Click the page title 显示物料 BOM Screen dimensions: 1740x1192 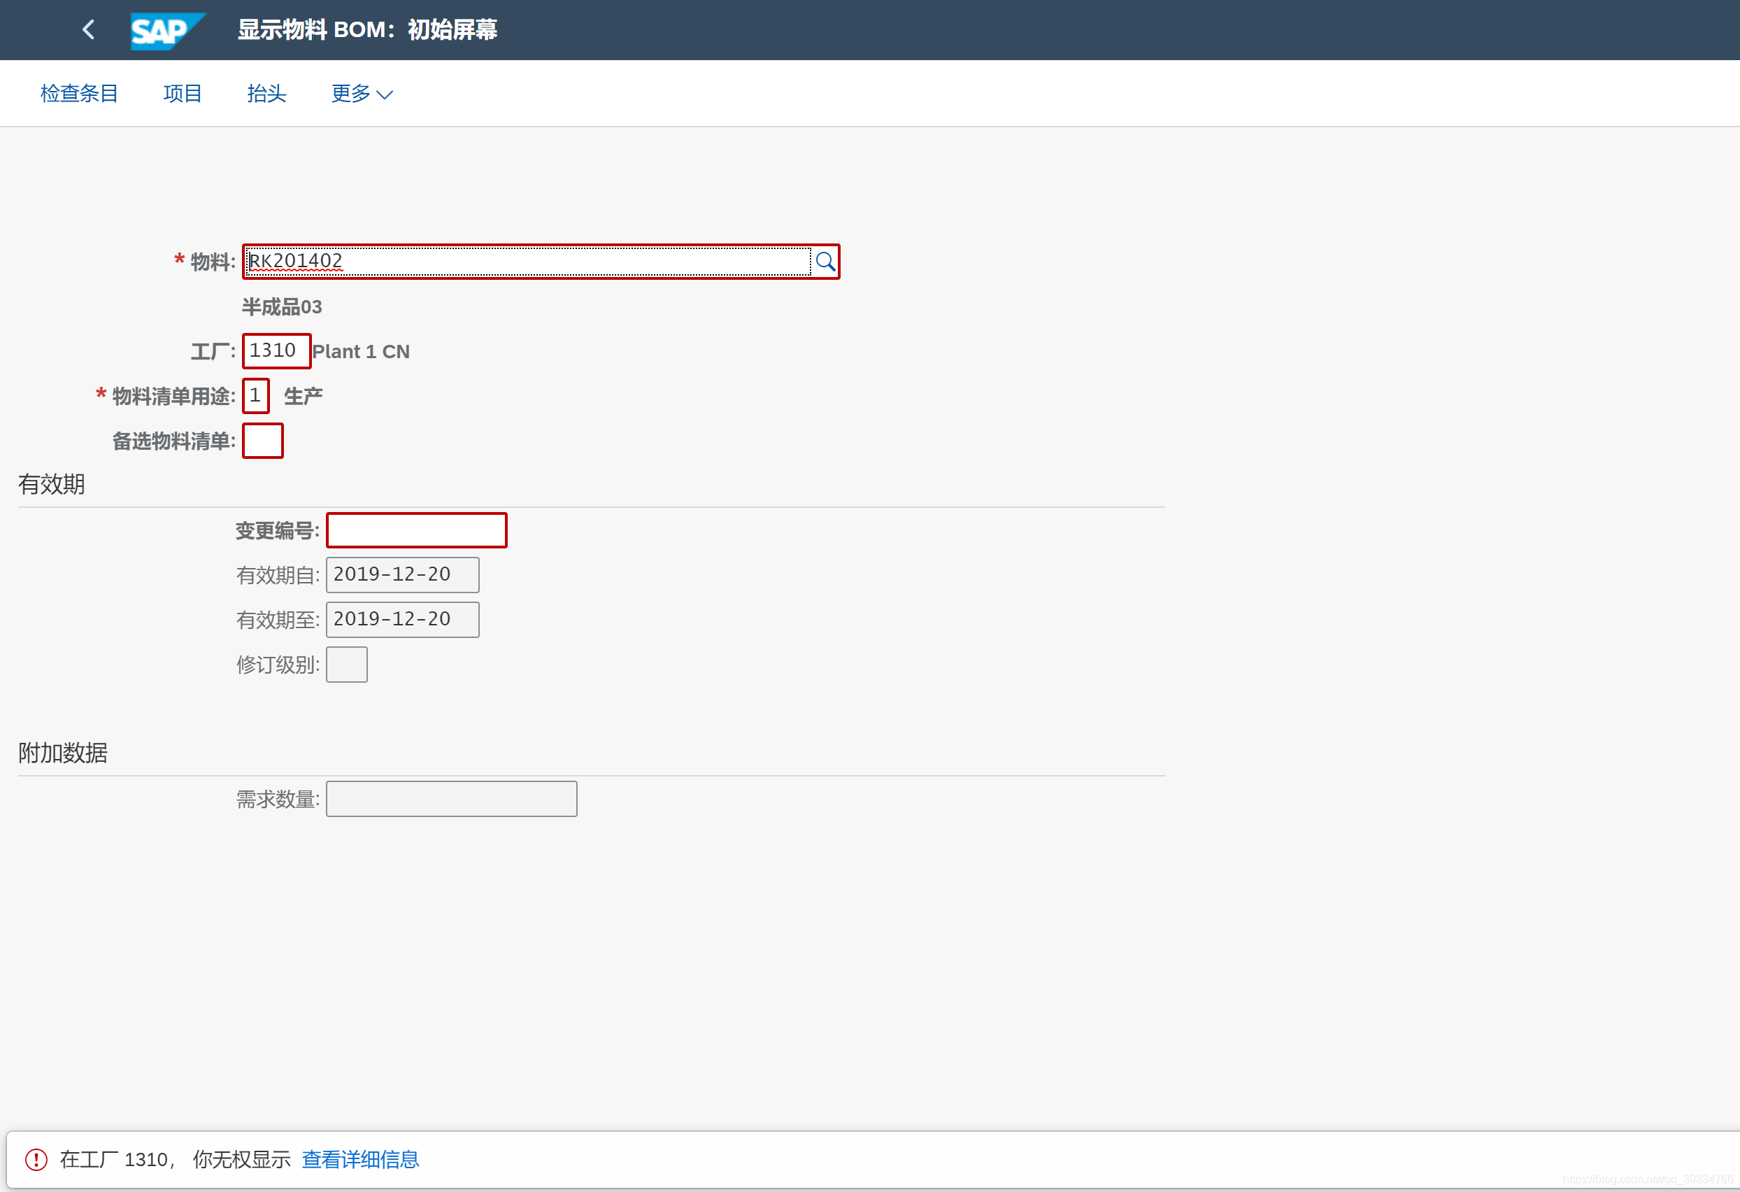[x=367, y=30]
